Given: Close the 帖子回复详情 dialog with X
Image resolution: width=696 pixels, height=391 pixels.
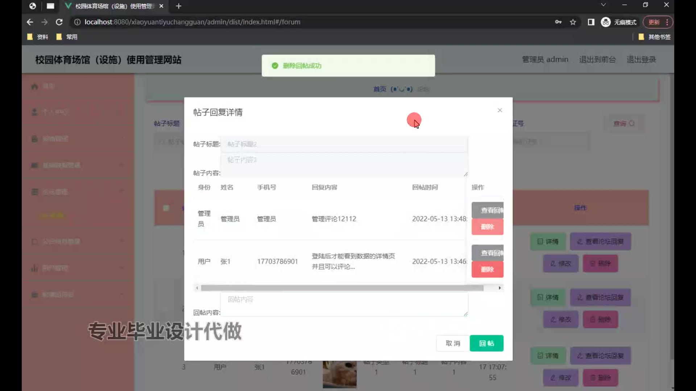Looking at the screenshot, I should pyautogui.click(x=500, y=110).
